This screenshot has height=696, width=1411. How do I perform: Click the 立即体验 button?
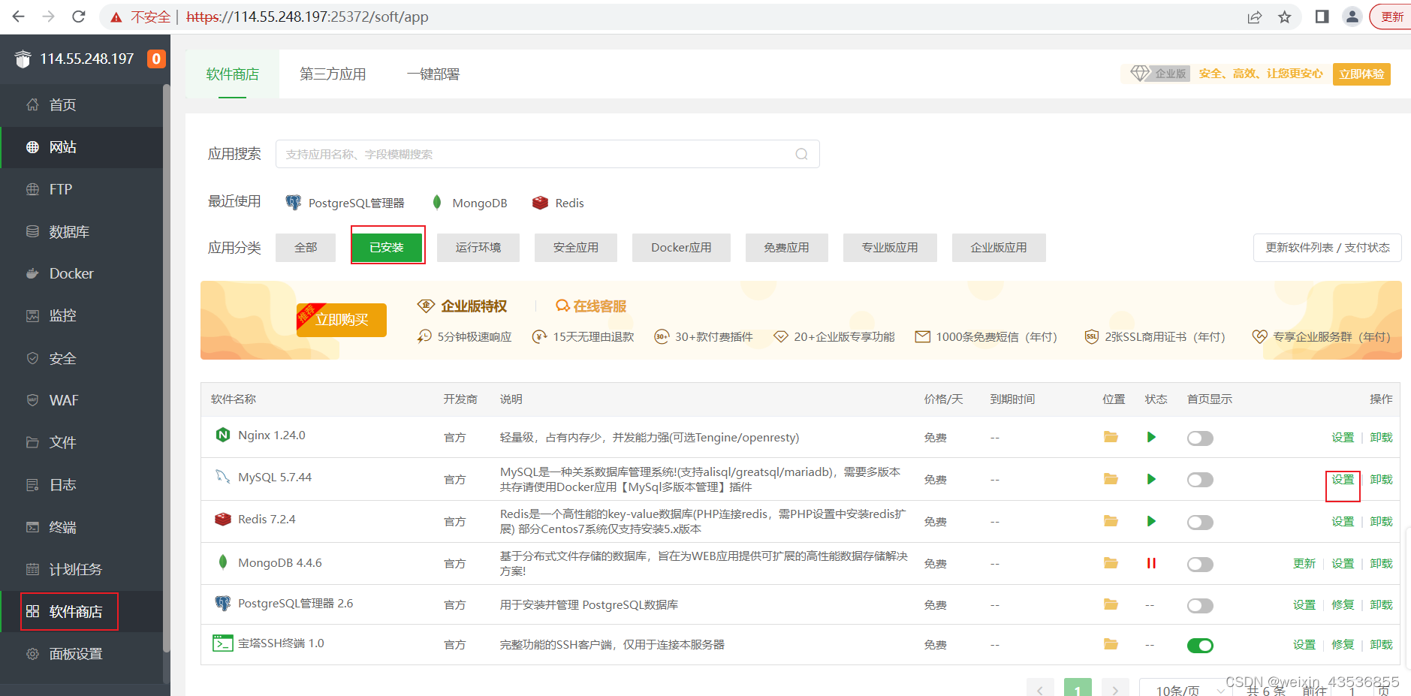coord(1361,74)
